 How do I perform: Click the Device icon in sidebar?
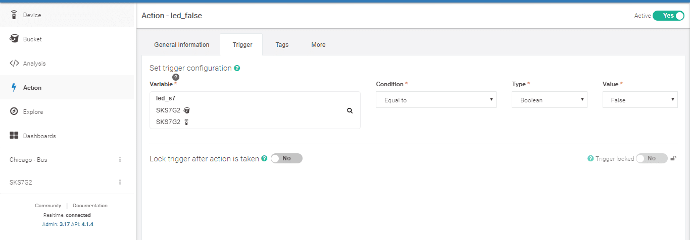coord(14,15)
